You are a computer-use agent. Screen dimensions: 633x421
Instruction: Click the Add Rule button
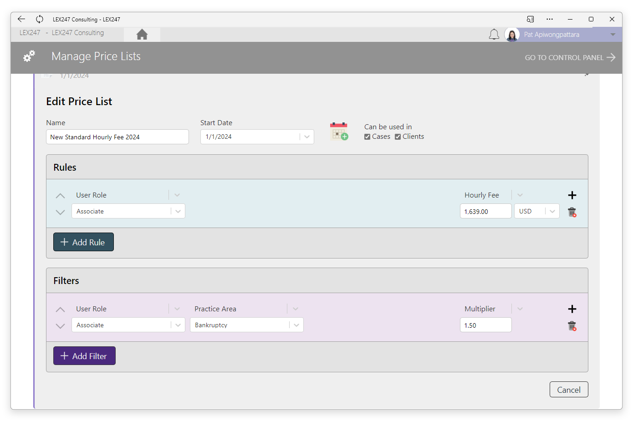tap(83, 242)
